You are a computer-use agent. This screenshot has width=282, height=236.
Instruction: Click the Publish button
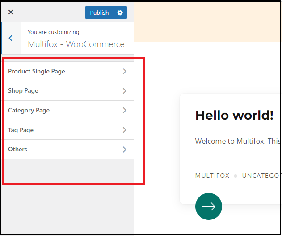click(x=100, y=13)
